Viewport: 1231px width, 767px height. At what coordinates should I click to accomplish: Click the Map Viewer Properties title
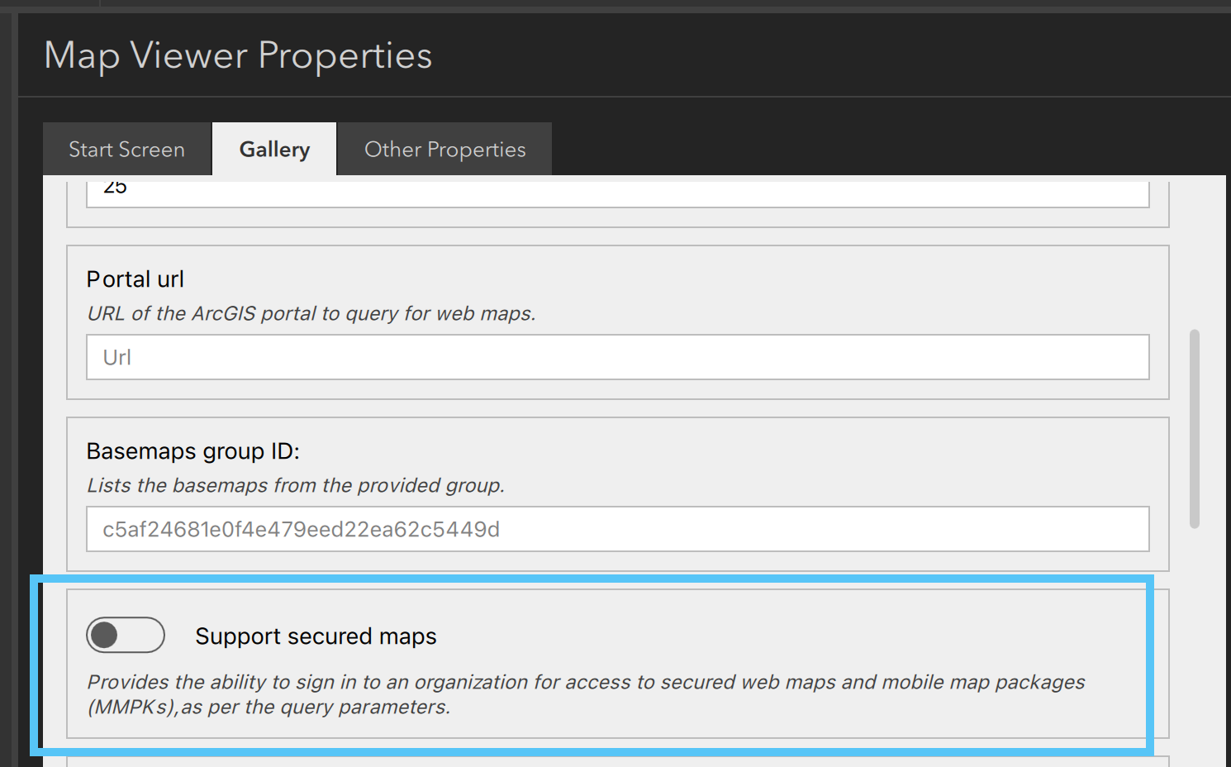(238, 56)
